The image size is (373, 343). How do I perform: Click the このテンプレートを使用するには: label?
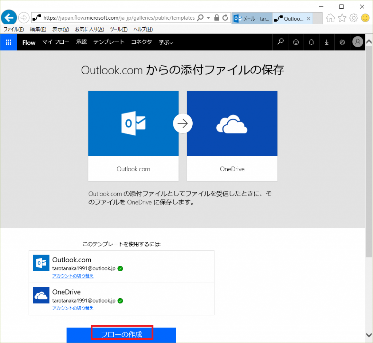122,244
